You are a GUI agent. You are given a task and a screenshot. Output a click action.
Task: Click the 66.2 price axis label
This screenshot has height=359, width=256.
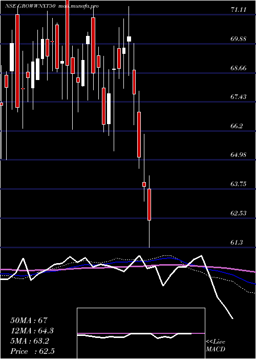coord(237,126)
